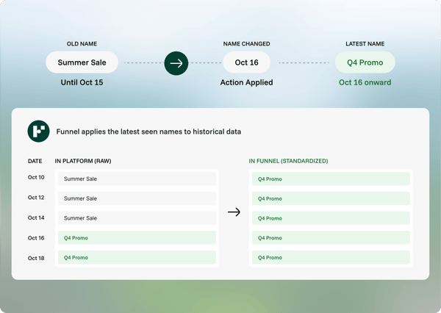Viewport: 441px width, 313px height.
Task: Click the Funnel logo icon
Action: tap(38, 132)
